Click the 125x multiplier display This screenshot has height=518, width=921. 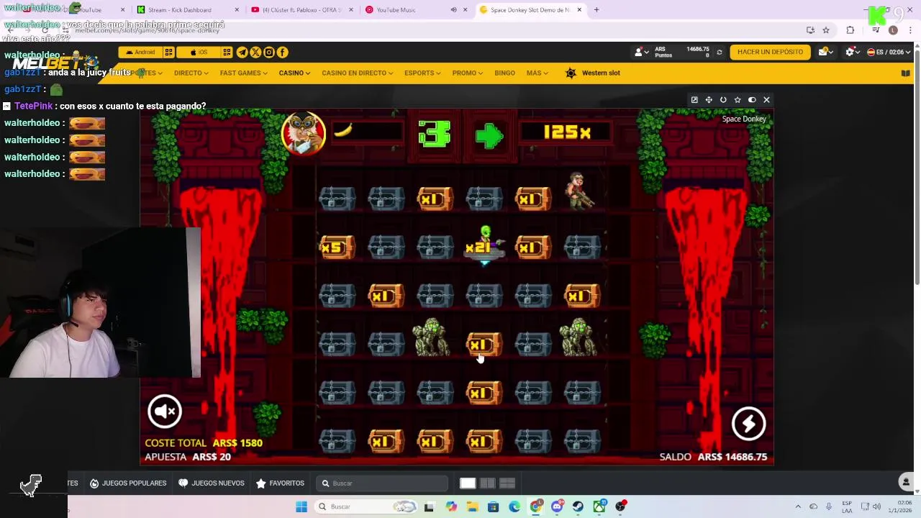click(x=567, y=132)
